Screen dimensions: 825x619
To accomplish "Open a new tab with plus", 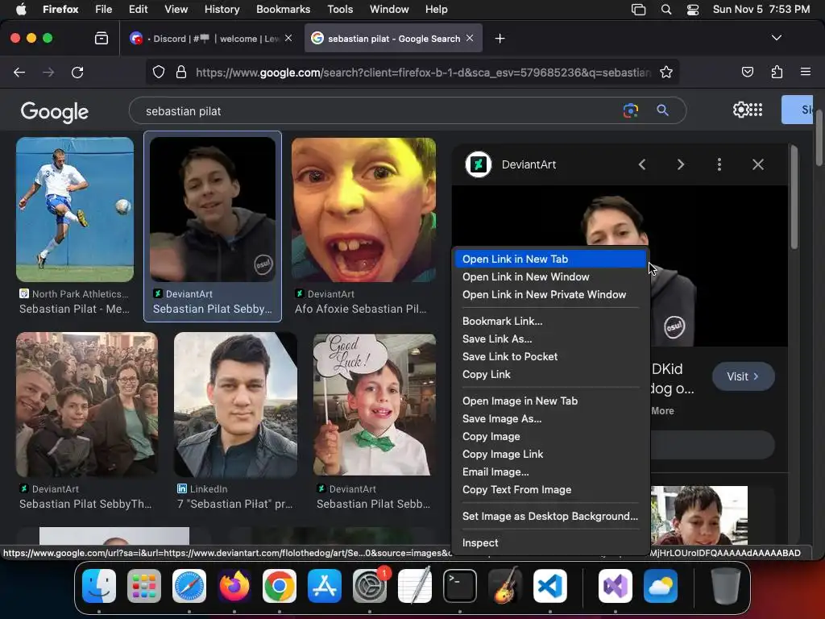I will pyautogui.click(x=500, y=39).
